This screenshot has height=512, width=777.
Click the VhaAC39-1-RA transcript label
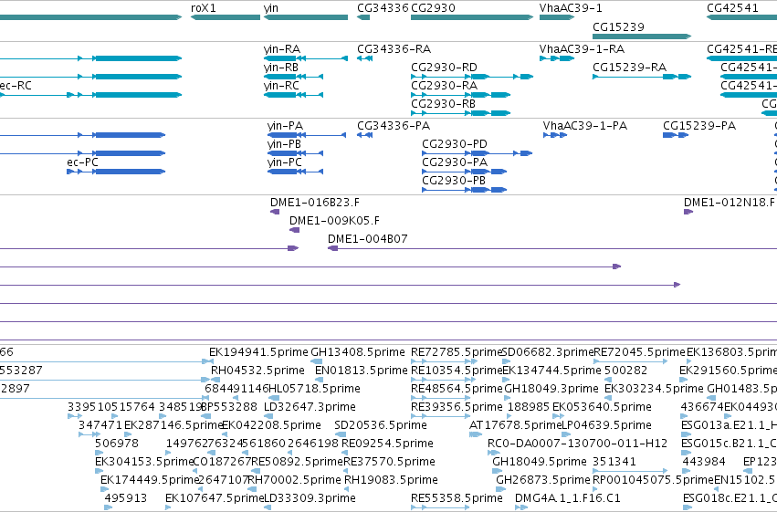tap(582, 49)
